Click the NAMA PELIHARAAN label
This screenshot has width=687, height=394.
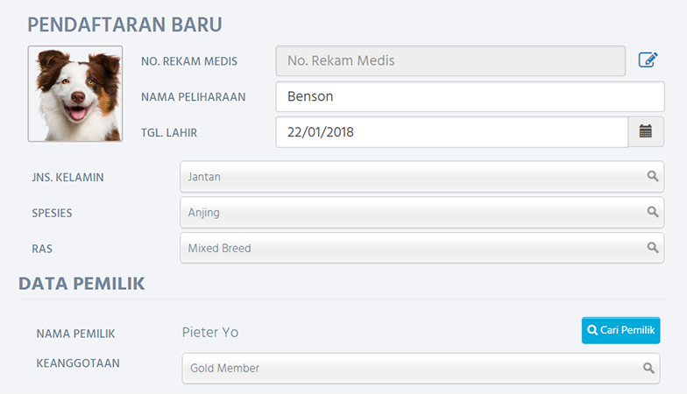[x=193, y=97]
